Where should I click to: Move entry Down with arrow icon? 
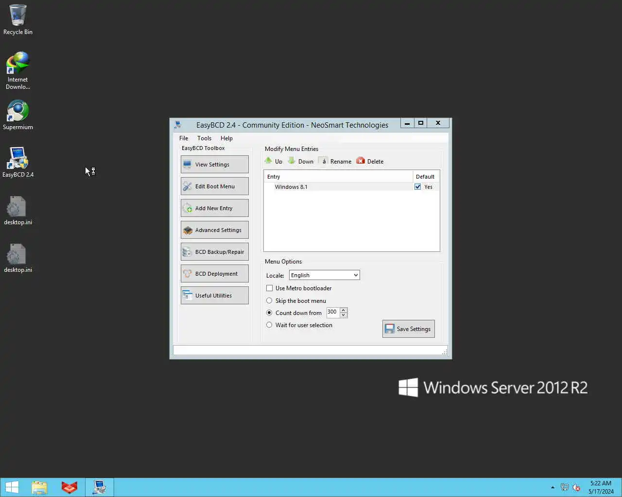(301, 161)
